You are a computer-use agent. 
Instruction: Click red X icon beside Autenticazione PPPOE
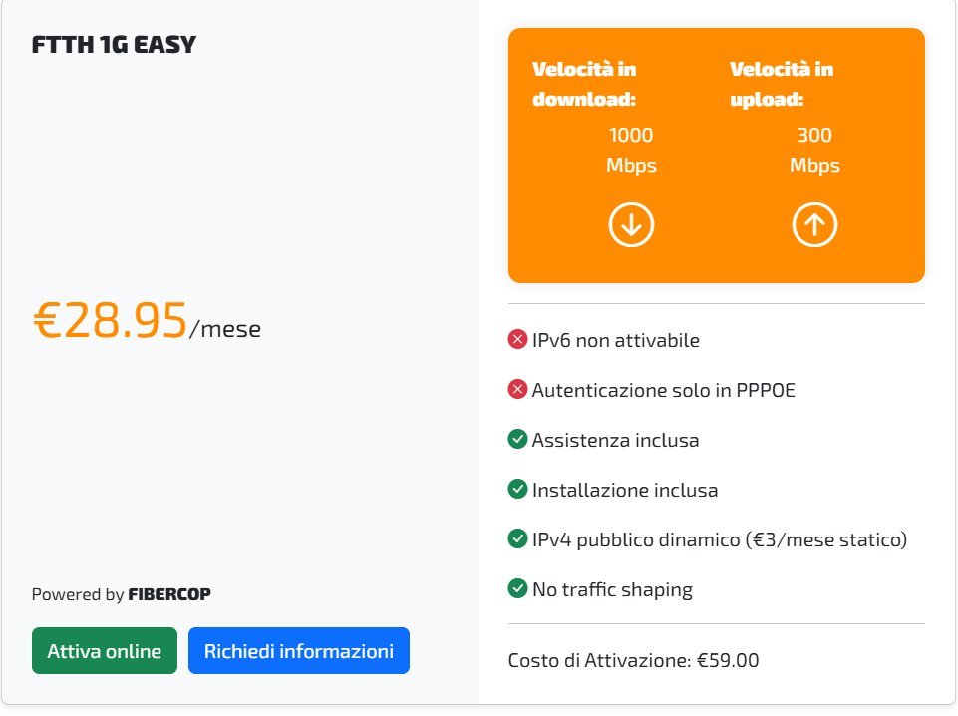[x=517, y=390]
